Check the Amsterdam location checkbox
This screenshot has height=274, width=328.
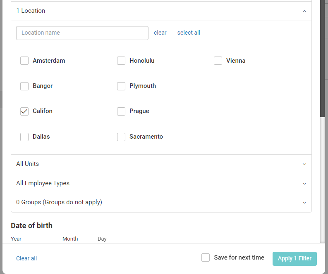click(24, 61)
